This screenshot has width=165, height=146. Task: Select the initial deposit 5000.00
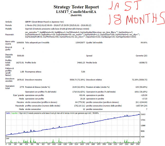tap(20, 56)
